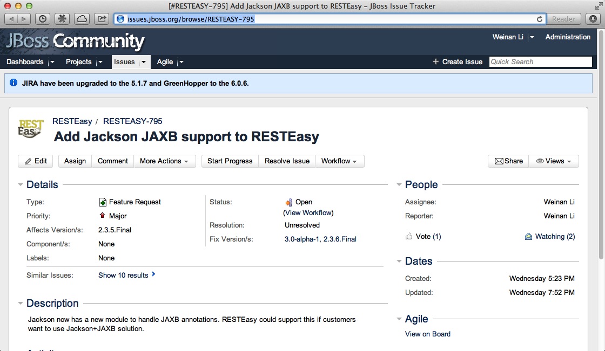Open Issues dropdown arrow
Viewport: 605px width, 351px height.
(x=144, y=61)
